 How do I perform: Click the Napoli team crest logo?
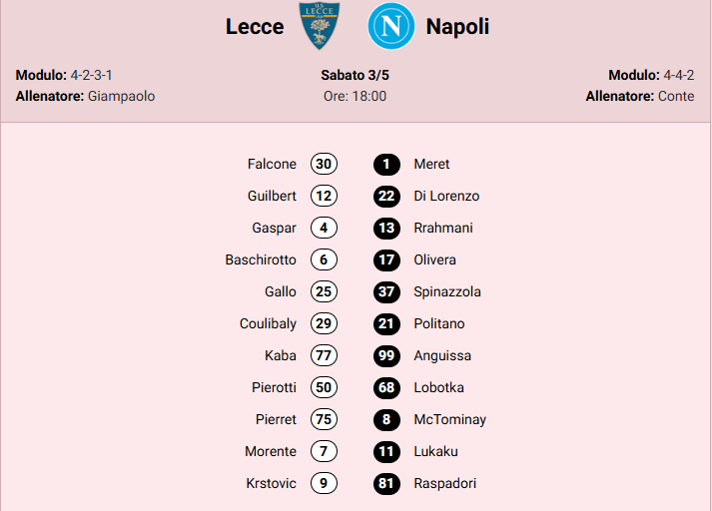[x=389, y=27]
